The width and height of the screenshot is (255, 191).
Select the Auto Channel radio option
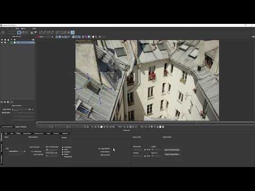38,154
